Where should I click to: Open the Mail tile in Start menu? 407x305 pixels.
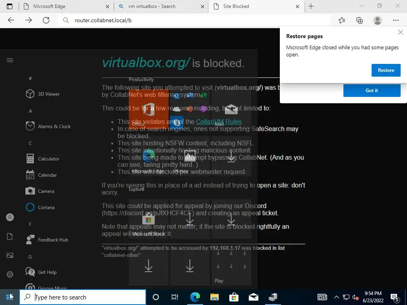pos(231,109)
